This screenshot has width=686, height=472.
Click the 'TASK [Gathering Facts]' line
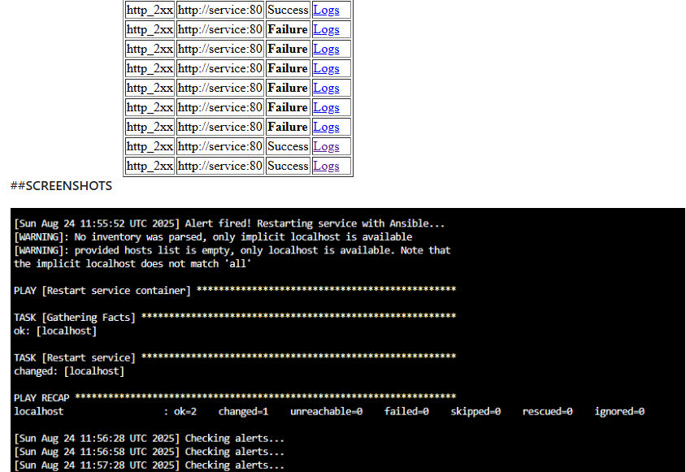pos(77,317)
